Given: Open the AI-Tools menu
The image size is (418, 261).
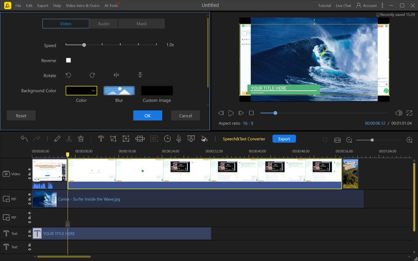Looking at the screenshot, I should pyautogui.click(x=110, y=5).
